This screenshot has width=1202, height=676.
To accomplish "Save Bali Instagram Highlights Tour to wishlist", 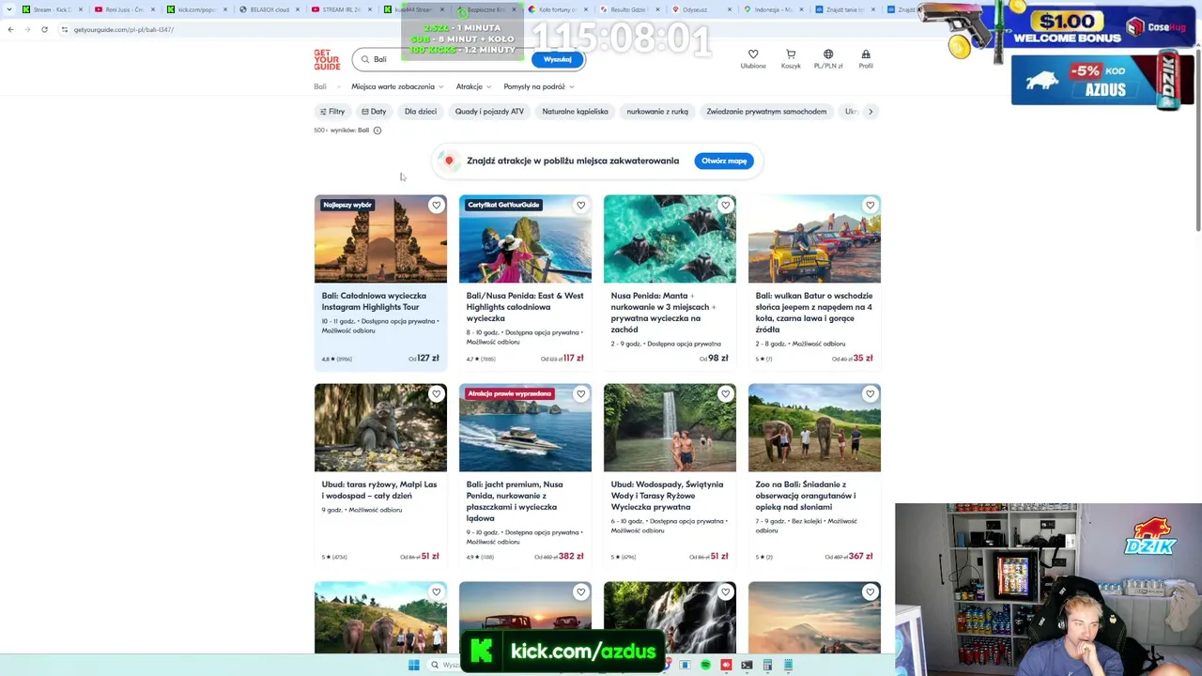I will coord(436,206).
